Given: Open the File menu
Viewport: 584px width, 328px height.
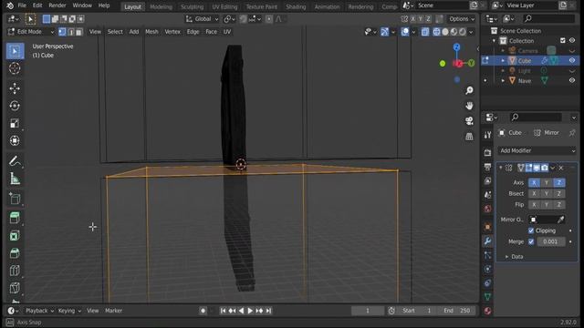Looking at the screenshot, I should [22, 5].
